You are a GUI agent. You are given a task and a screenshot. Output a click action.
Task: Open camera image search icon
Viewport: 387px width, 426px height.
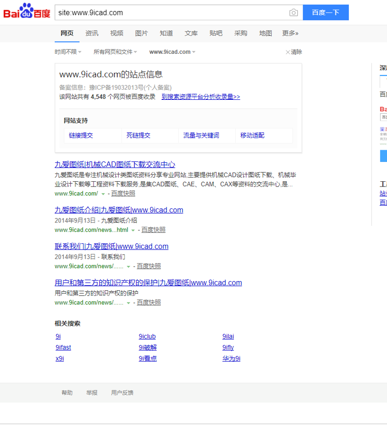tap(294, 13)
